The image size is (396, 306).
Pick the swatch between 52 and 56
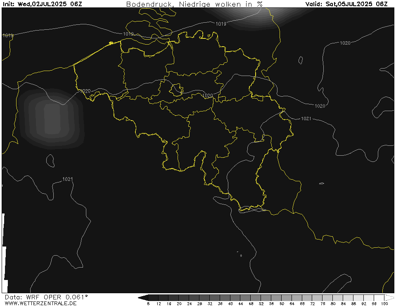(266, 298)
